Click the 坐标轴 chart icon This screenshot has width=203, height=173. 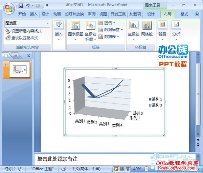(134, 25)
